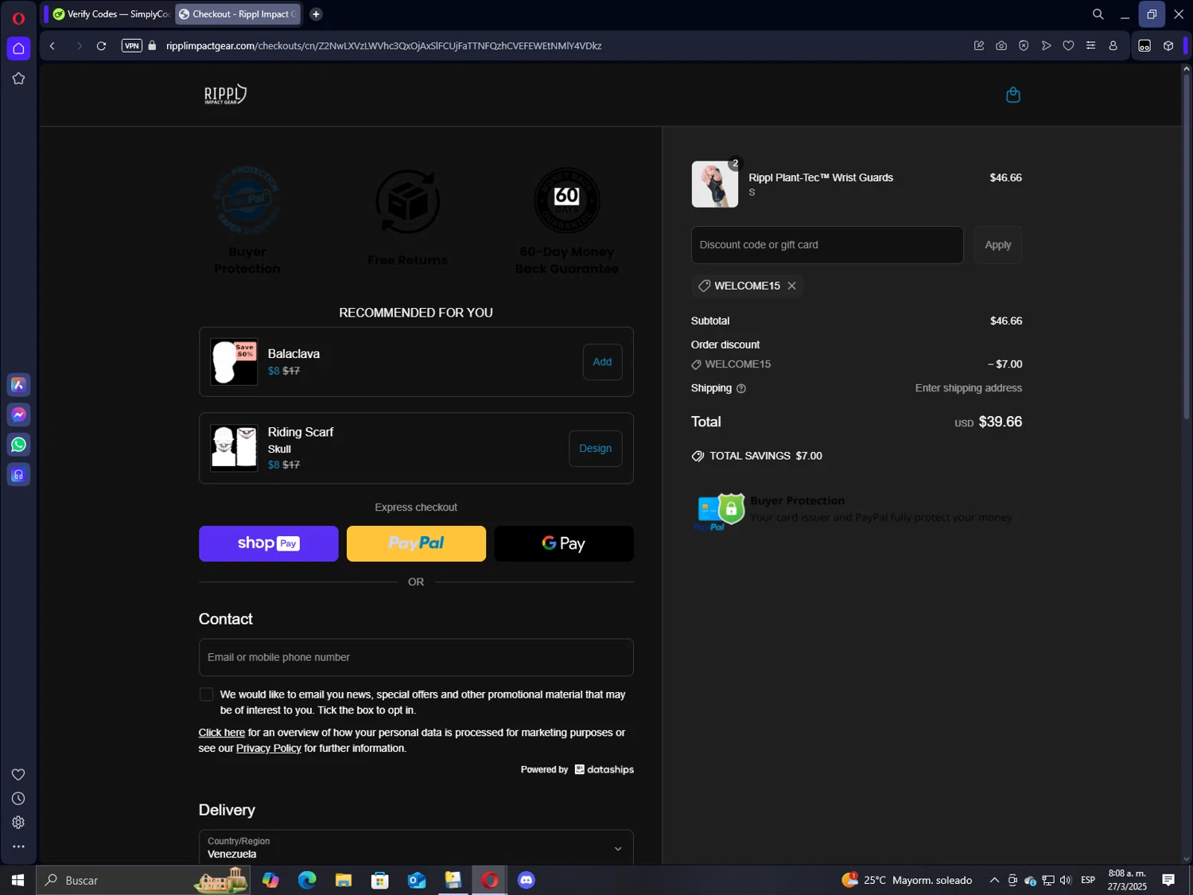Open the taskbar volume speaker icon
This screenshot has width=1193, height=895.
tap(1066, 880)
